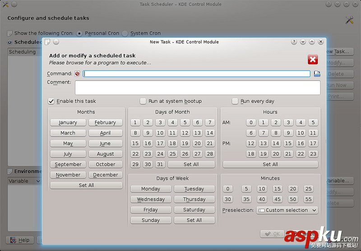Screen dimensions: 361x251
Task: Toggle day 31 in Days of Month
Action: tap(160, 164)
